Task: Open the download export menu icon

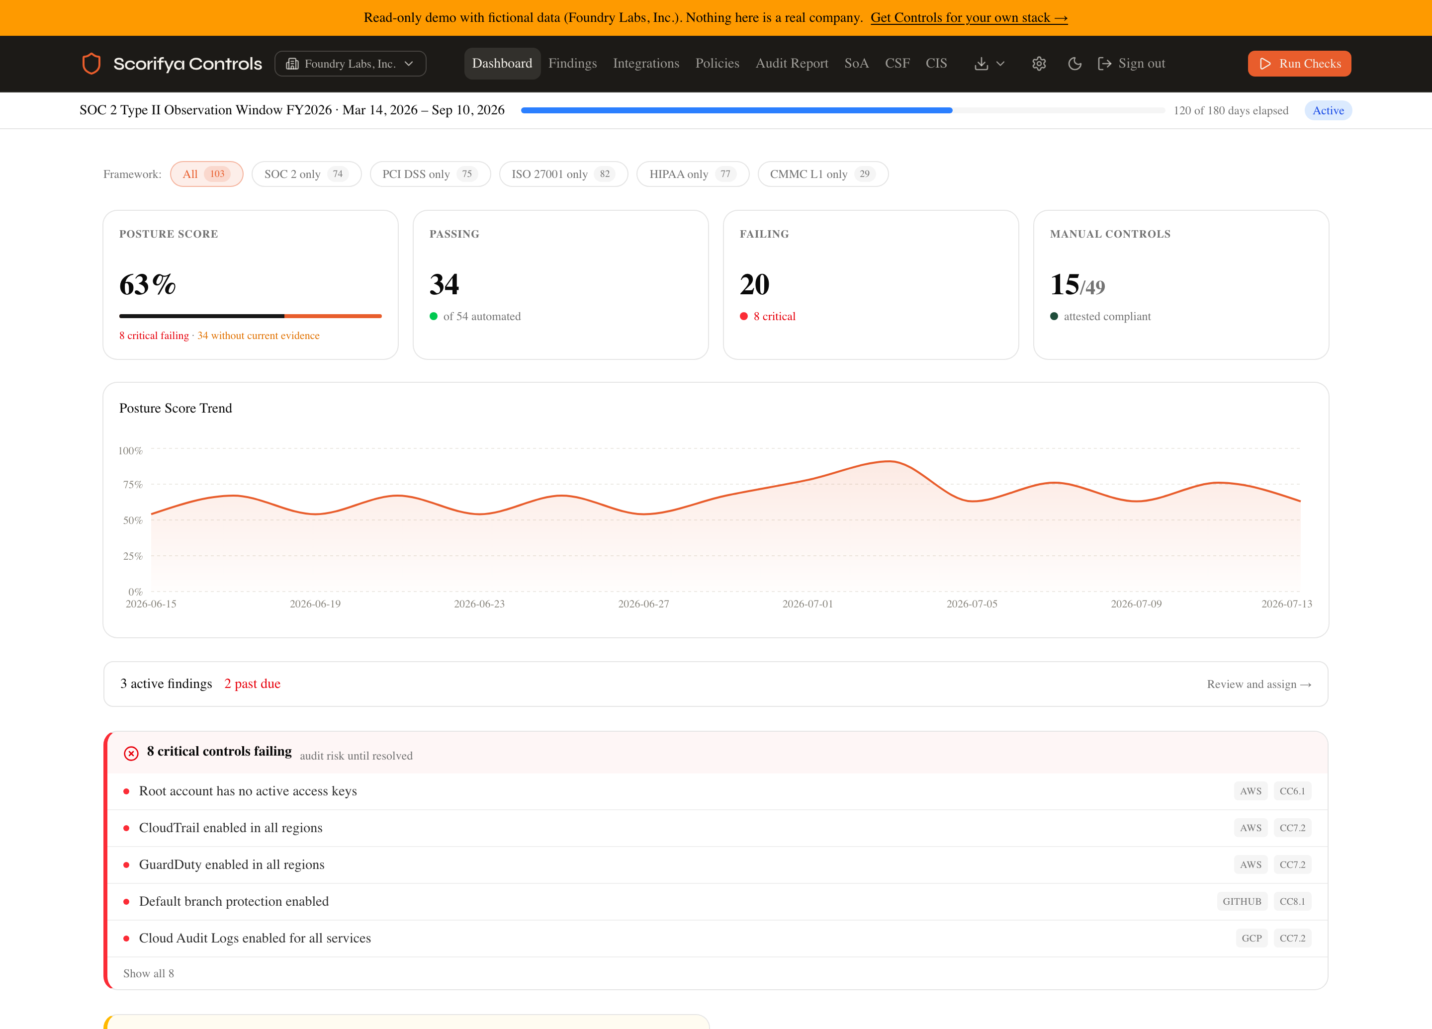Action: 981,64
